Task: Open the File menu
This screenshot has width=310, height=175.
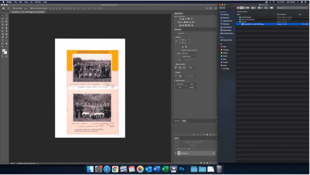Action: click(x=15, y=2)
